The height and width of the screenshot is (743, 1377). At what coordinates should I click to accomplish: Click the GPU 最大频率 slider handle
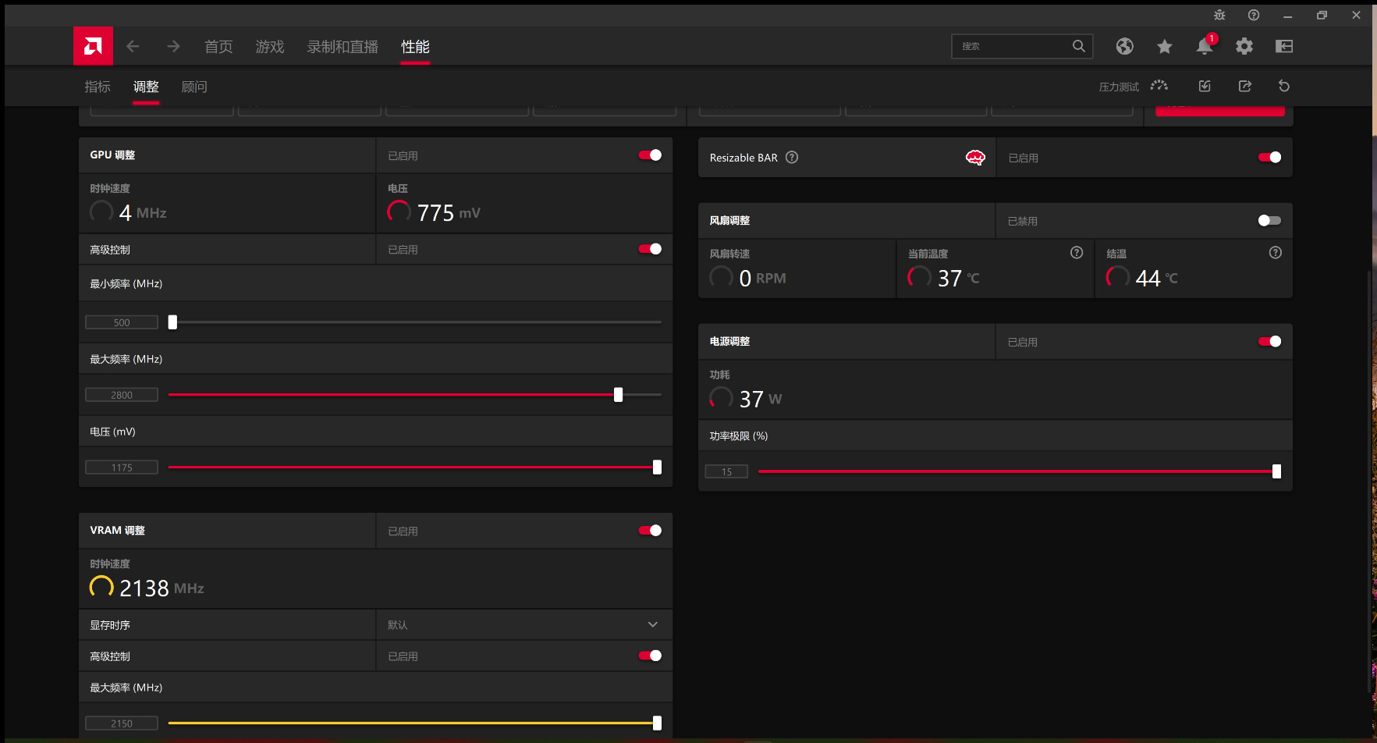click(618, 395)
